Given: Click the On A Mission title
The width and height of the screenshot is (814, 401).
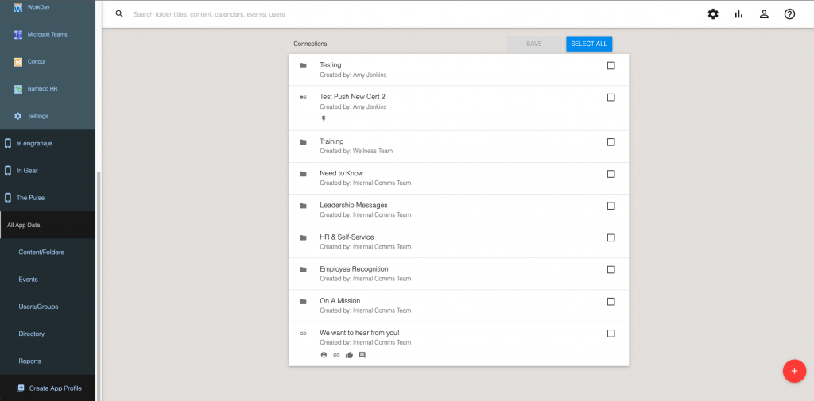Looking at the screenshot, I should [x=340, y=301].
